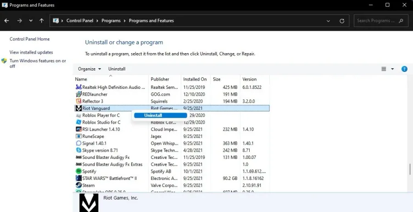Select the Reflector 3 icon
413x212 pixels.
pyautogui.click(x=78, y=101)
